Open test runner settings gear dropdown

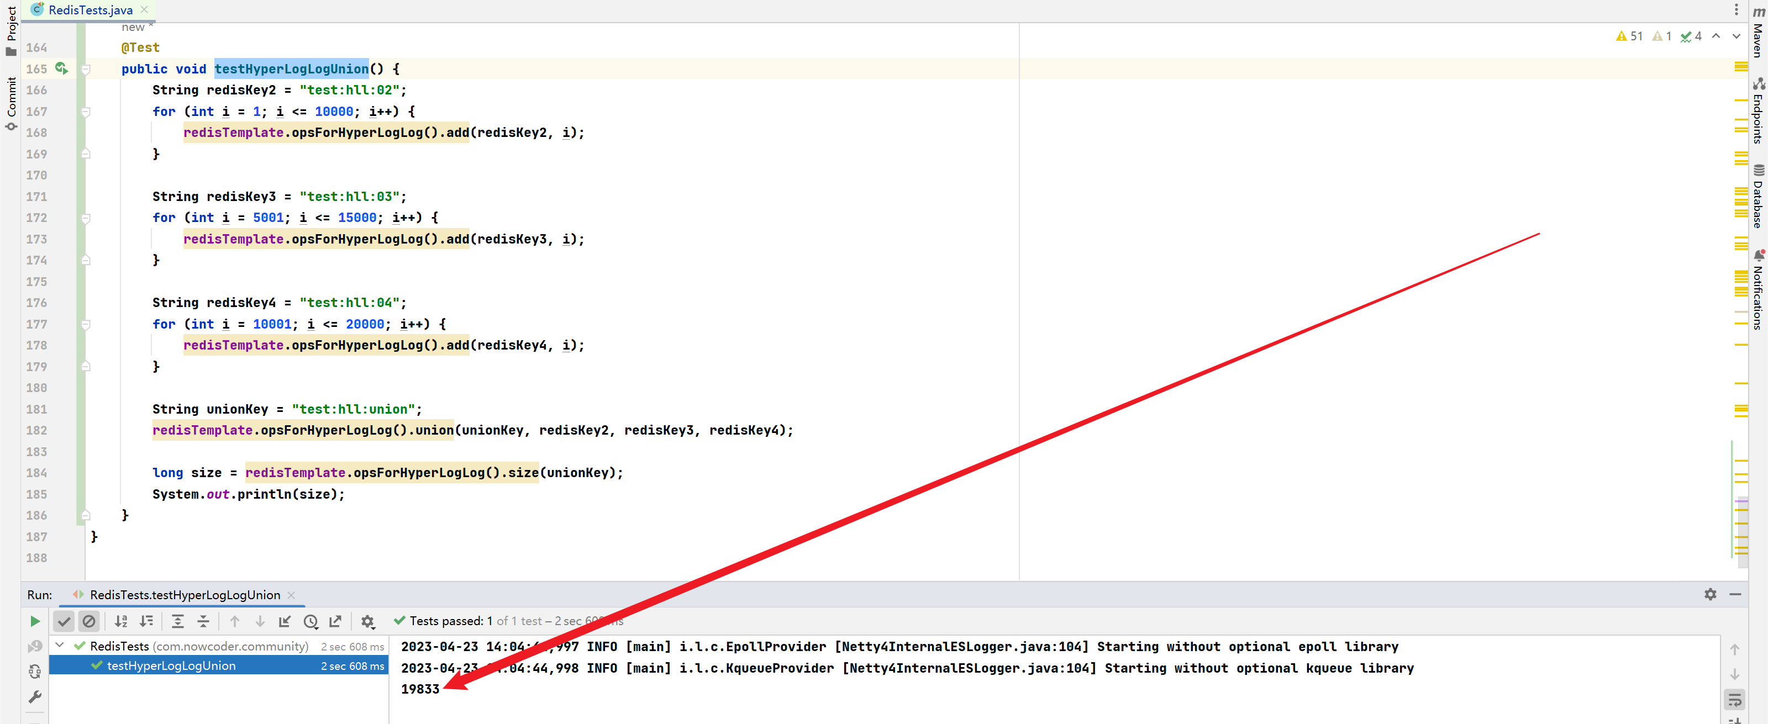tap(368, 621)
